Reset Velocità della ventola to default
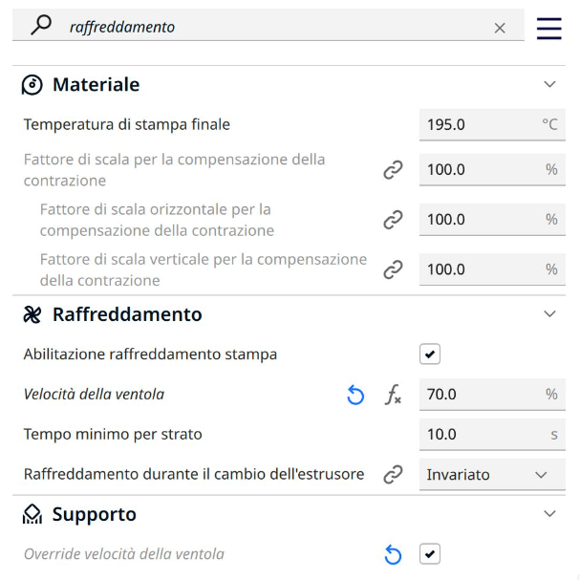 [x=355, y=395]
